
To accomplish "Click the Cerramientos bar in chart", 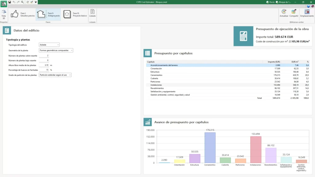I will point(210,148).
